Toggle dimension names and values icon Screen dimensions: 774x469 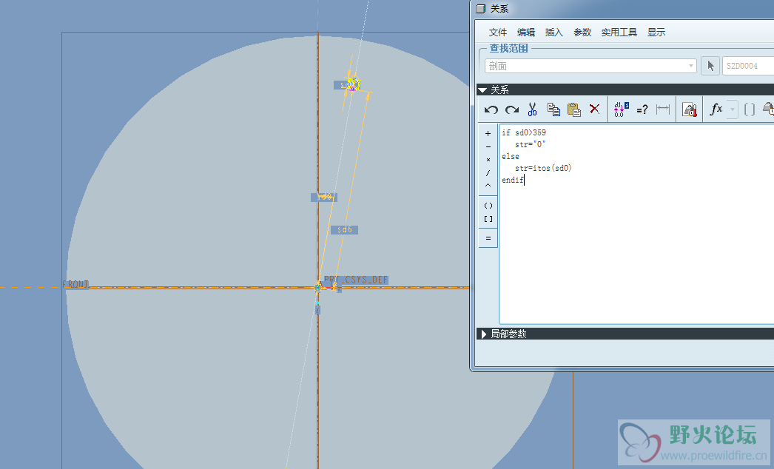tap(621, 109)
